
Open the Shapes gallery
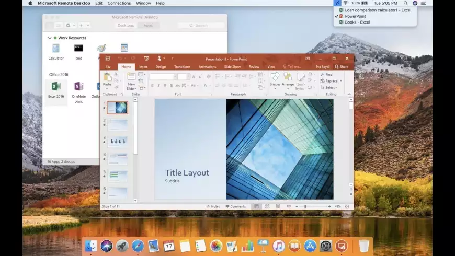tap(275, 77)
